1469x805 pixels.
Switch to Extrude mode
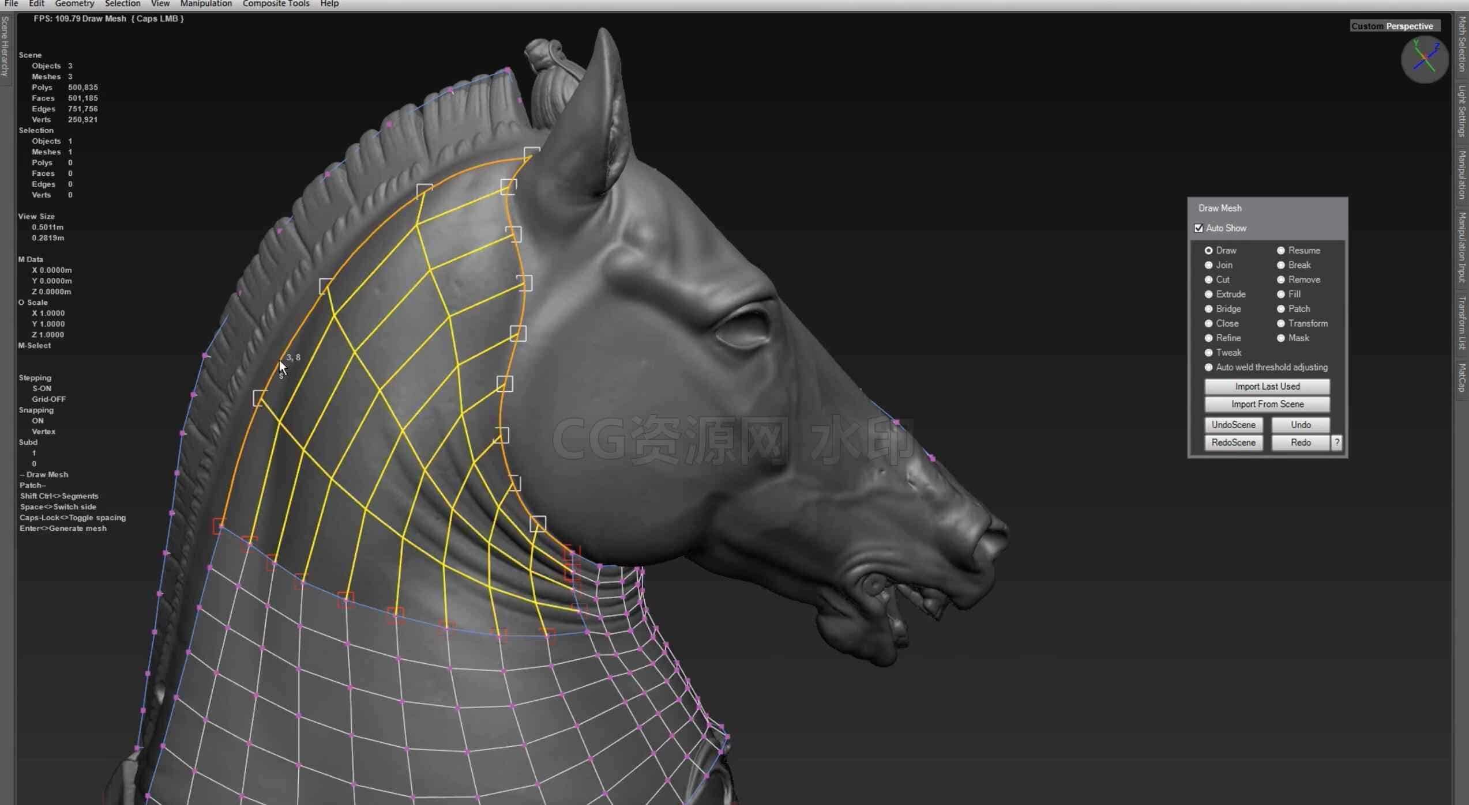pos(1208,294)
